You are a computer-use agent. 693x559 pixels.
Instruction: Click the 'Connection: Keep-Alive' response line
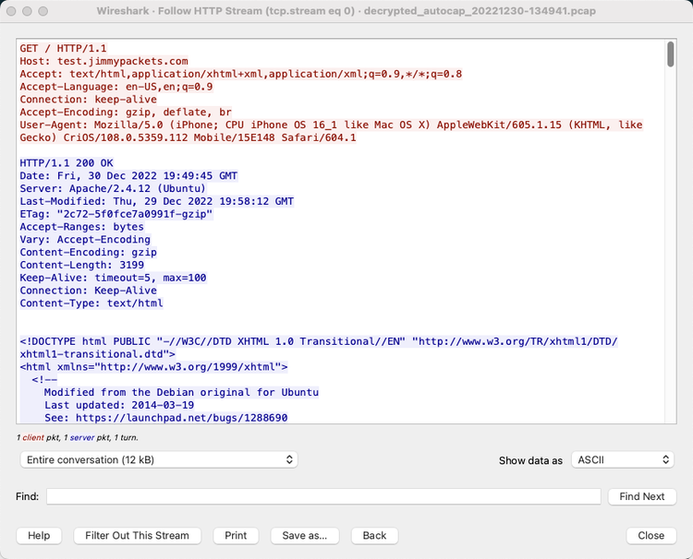89,291
